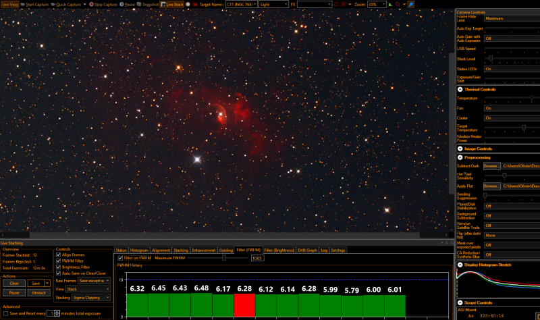Click the Unstack button
This screenshot has height=320, width=540.
pyautogui.click(x=39, y=293)
